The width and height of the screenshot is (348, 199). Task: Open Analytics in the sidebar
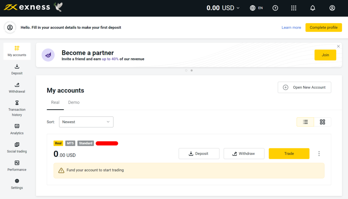(x=17, y=129)
